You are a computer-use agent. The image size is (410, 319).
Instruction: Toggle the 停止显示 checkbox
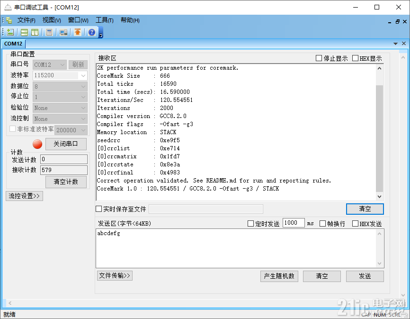pos(319,58)
